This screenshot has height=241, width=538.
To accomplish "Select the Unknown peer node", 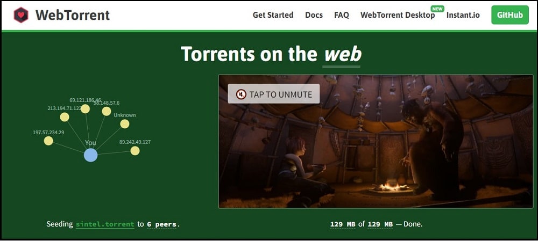I will point(125,124).
